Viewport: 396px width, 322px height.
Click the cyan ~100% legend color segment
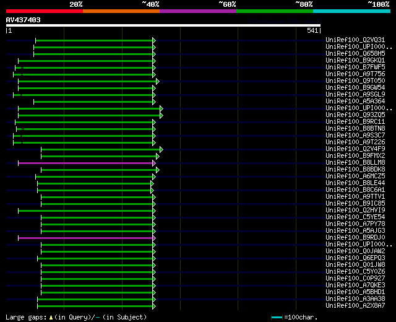click(x=352, y=11)
